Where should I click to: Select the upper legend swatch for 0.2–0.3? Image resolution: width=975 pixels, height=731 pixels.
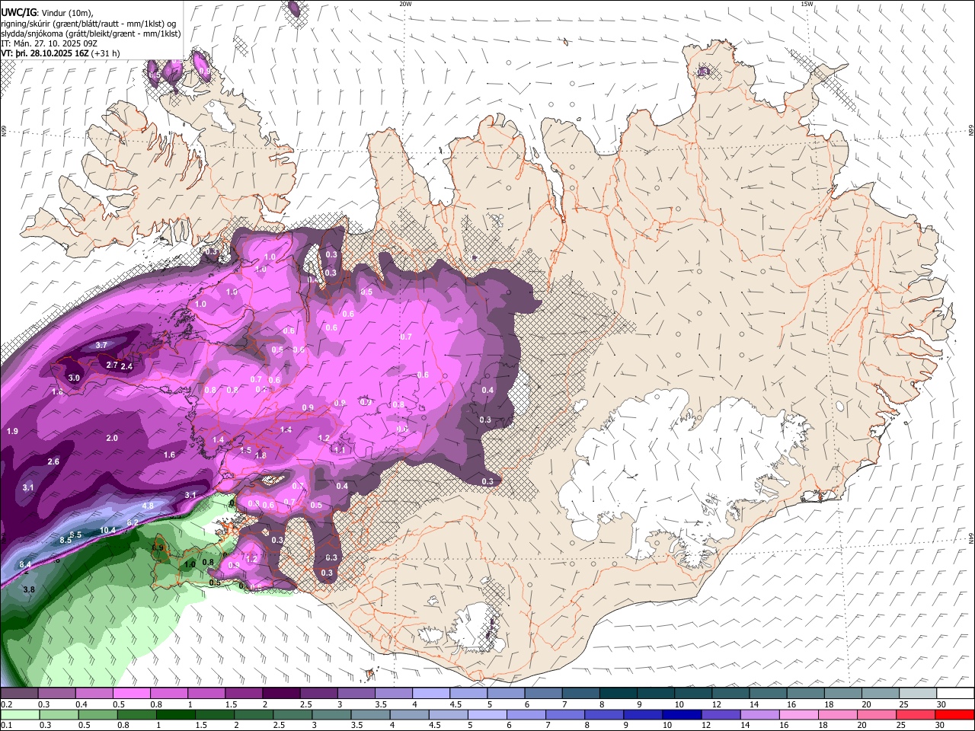pos(19,694)
